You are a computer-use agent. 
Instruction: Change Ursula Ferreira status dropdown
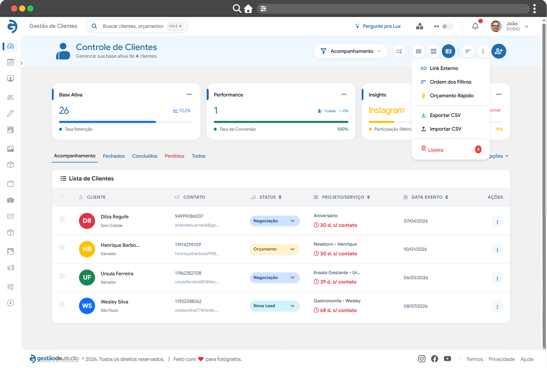coord(275,278)
